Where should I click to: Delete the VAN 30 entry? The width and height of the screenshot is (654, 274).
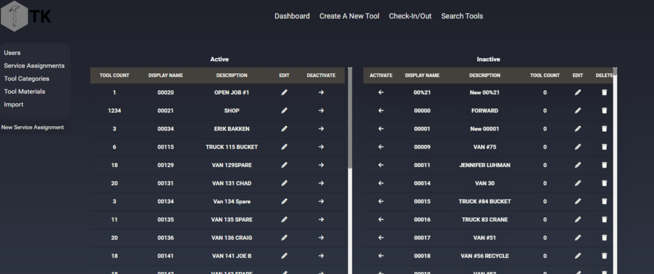[x=604, y=184]
